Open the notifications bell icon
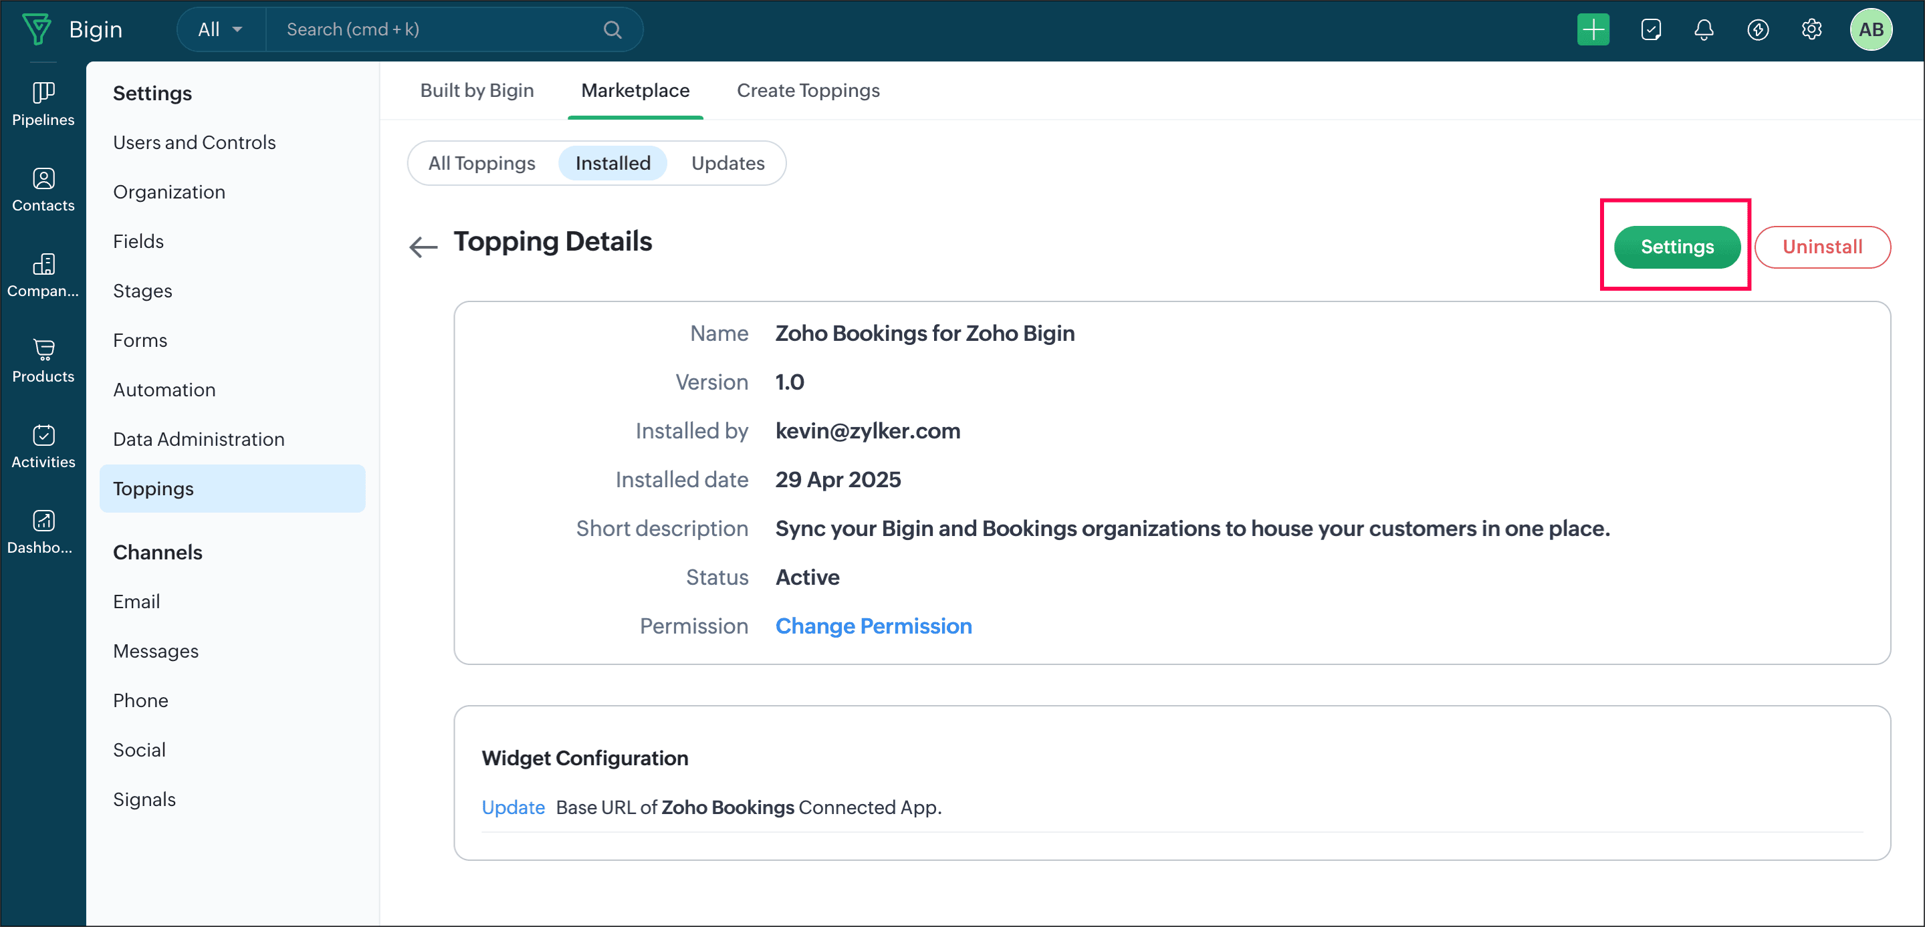1925x927 pixels. click(1703, 30)
